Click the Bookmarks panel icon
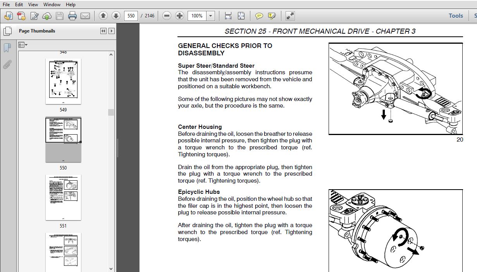477x272 pixels. tap(7, 48)
